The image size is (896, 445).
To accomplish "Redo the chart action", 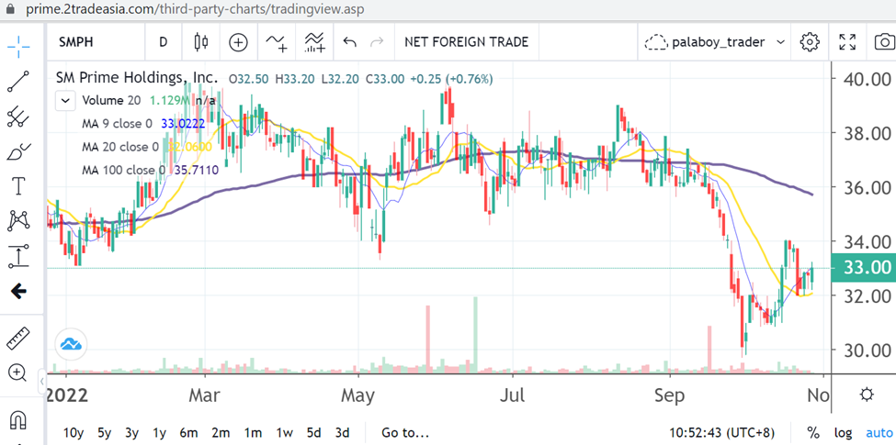I will click(377, 41).
